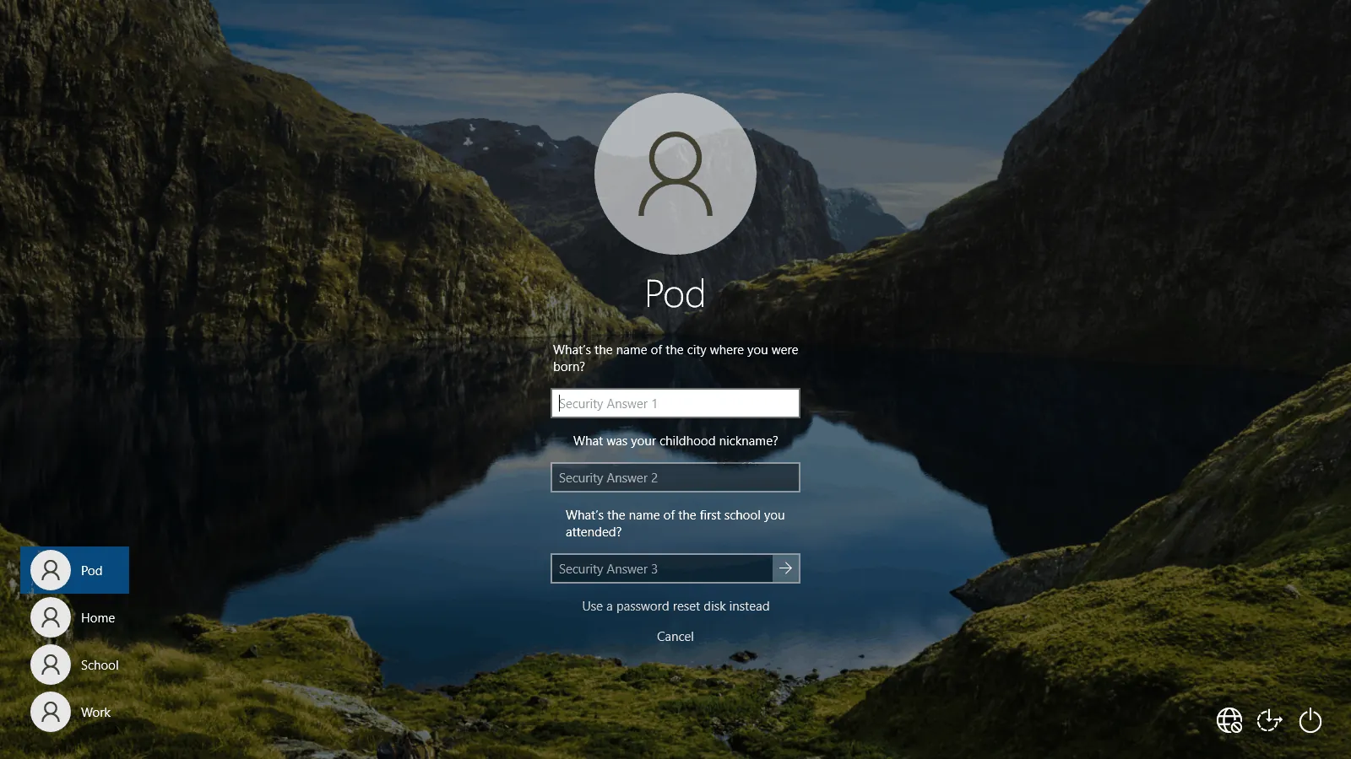Focus the Security Answer 1 field
This screenshot has width=1351, height=759.
(x=675, y=403)
